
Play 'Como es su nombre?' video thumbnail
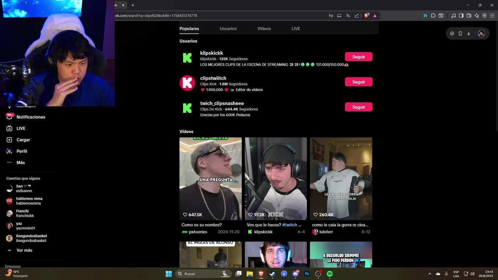click(x=210, y=178)
